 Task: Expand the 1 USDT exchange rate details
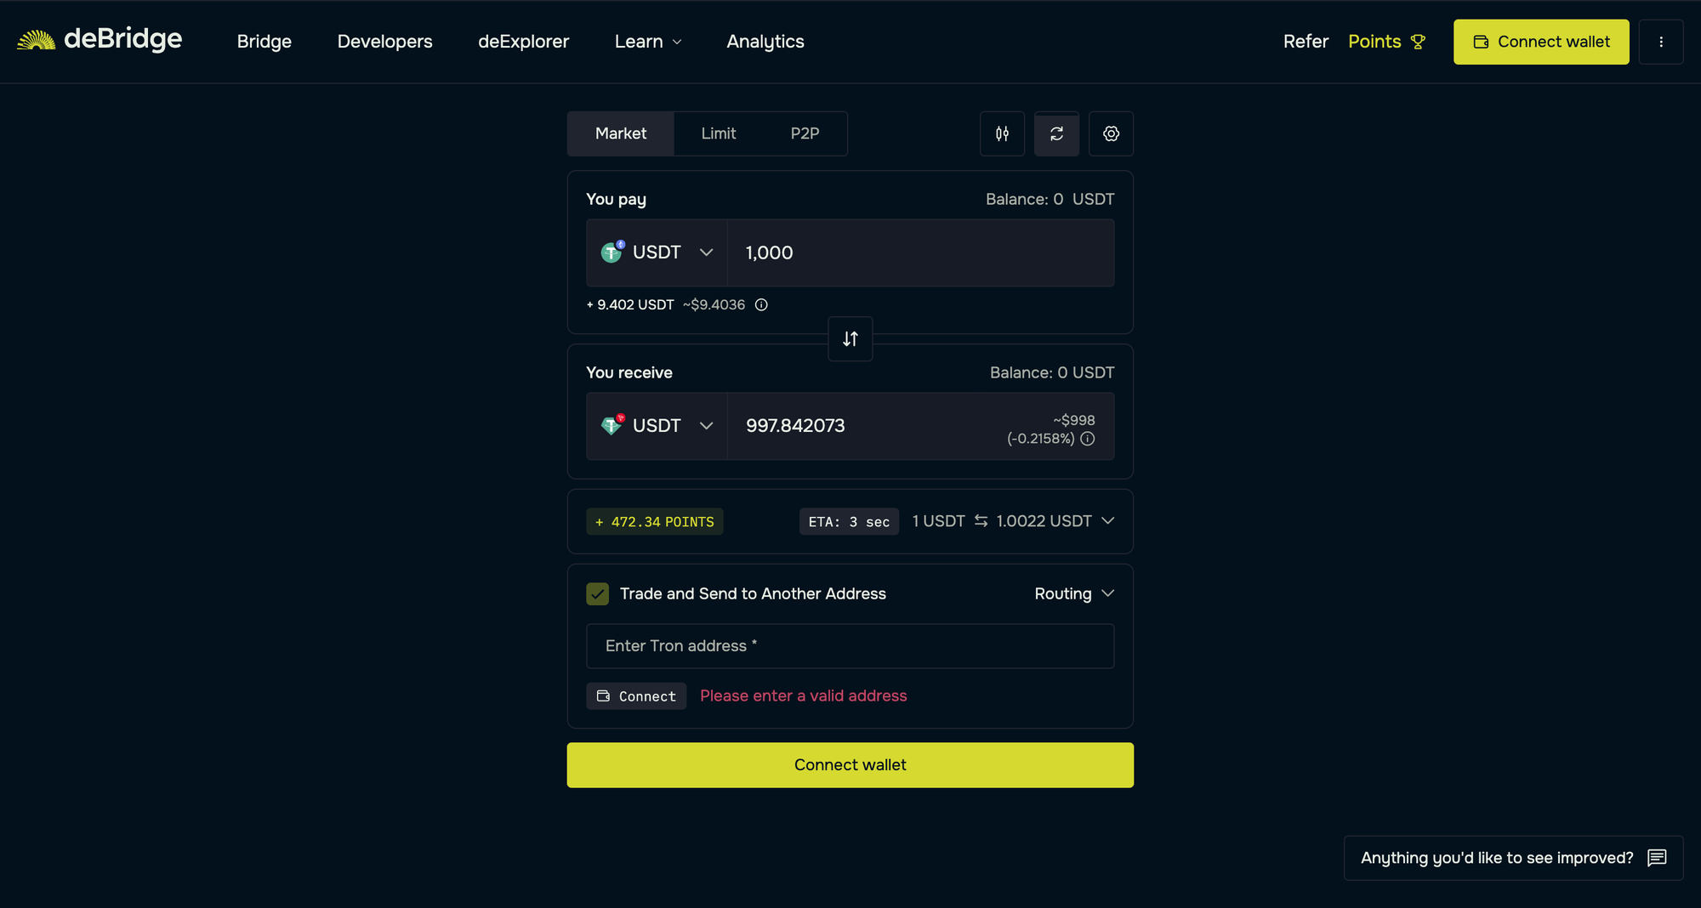(1107, 521)
